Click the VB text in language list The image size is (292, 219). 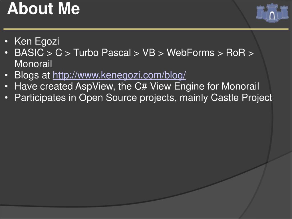point(149,53)
